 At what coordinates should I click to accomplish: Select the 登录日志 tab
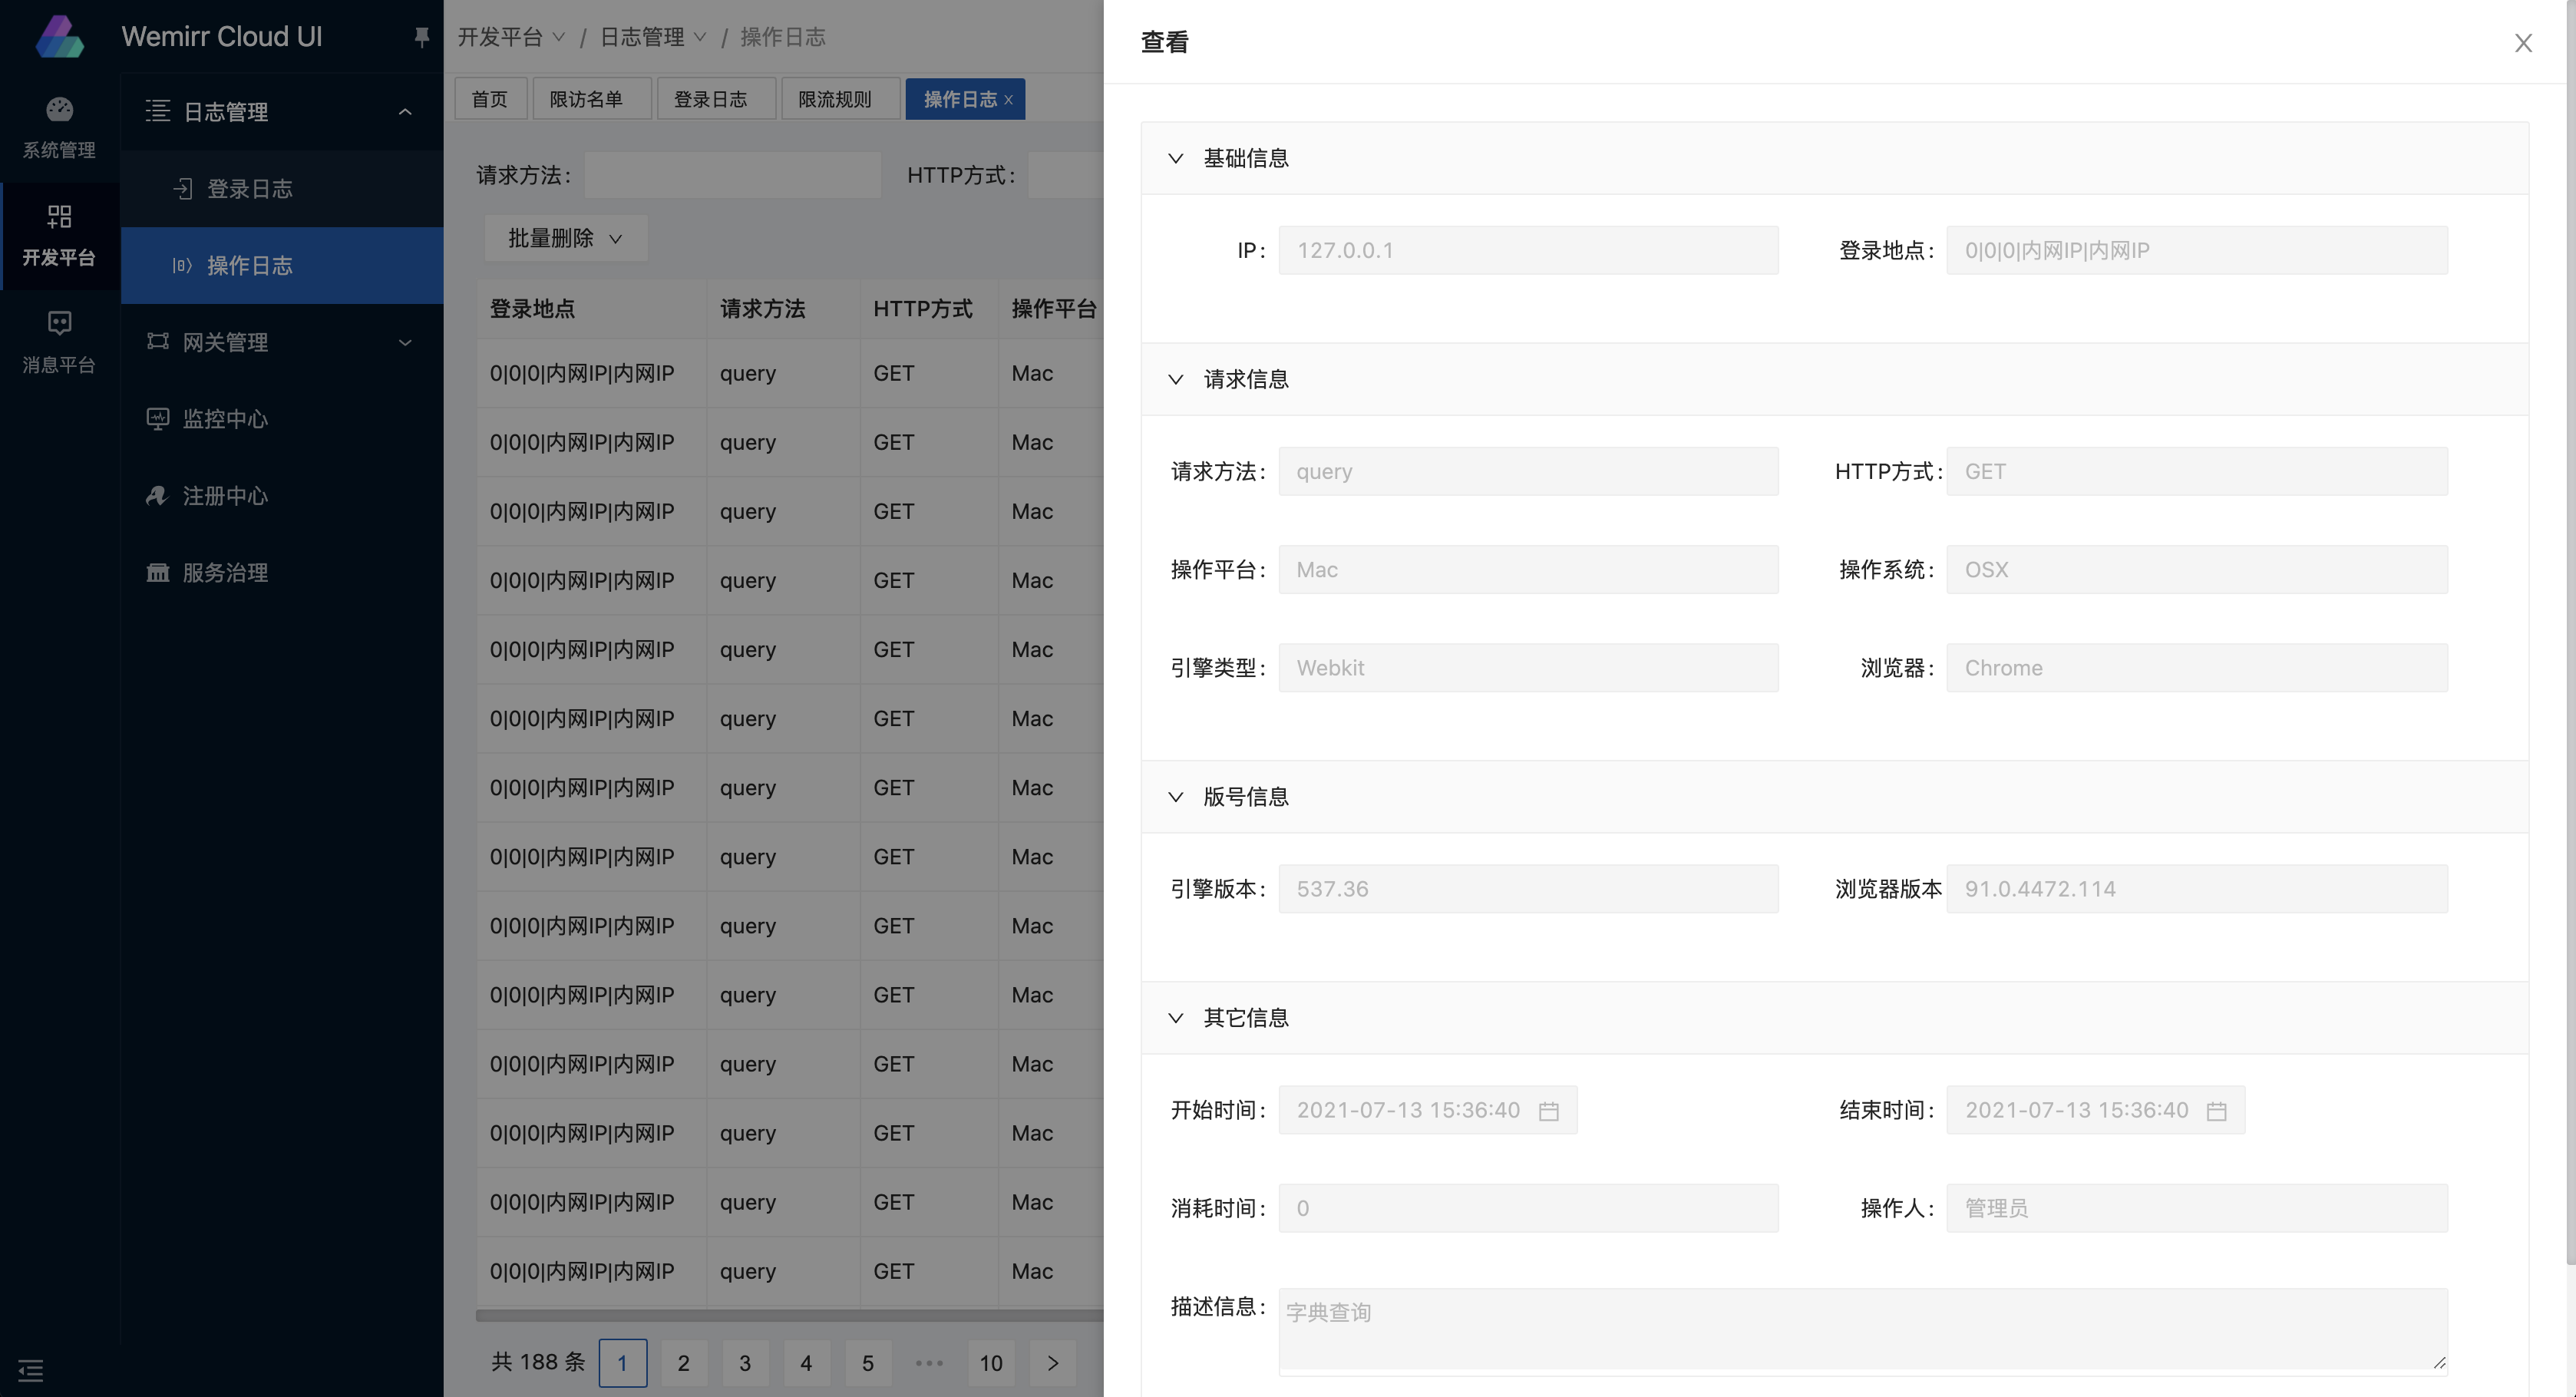tap(710, 98)
